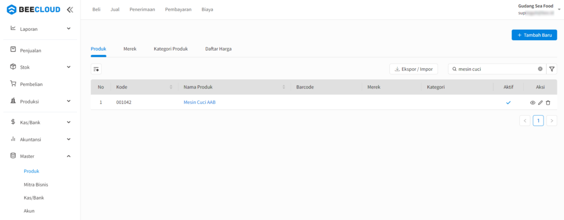This screenshot has width=564, height=220.
Task: Click the Master database icon
Action: (13, 156)
